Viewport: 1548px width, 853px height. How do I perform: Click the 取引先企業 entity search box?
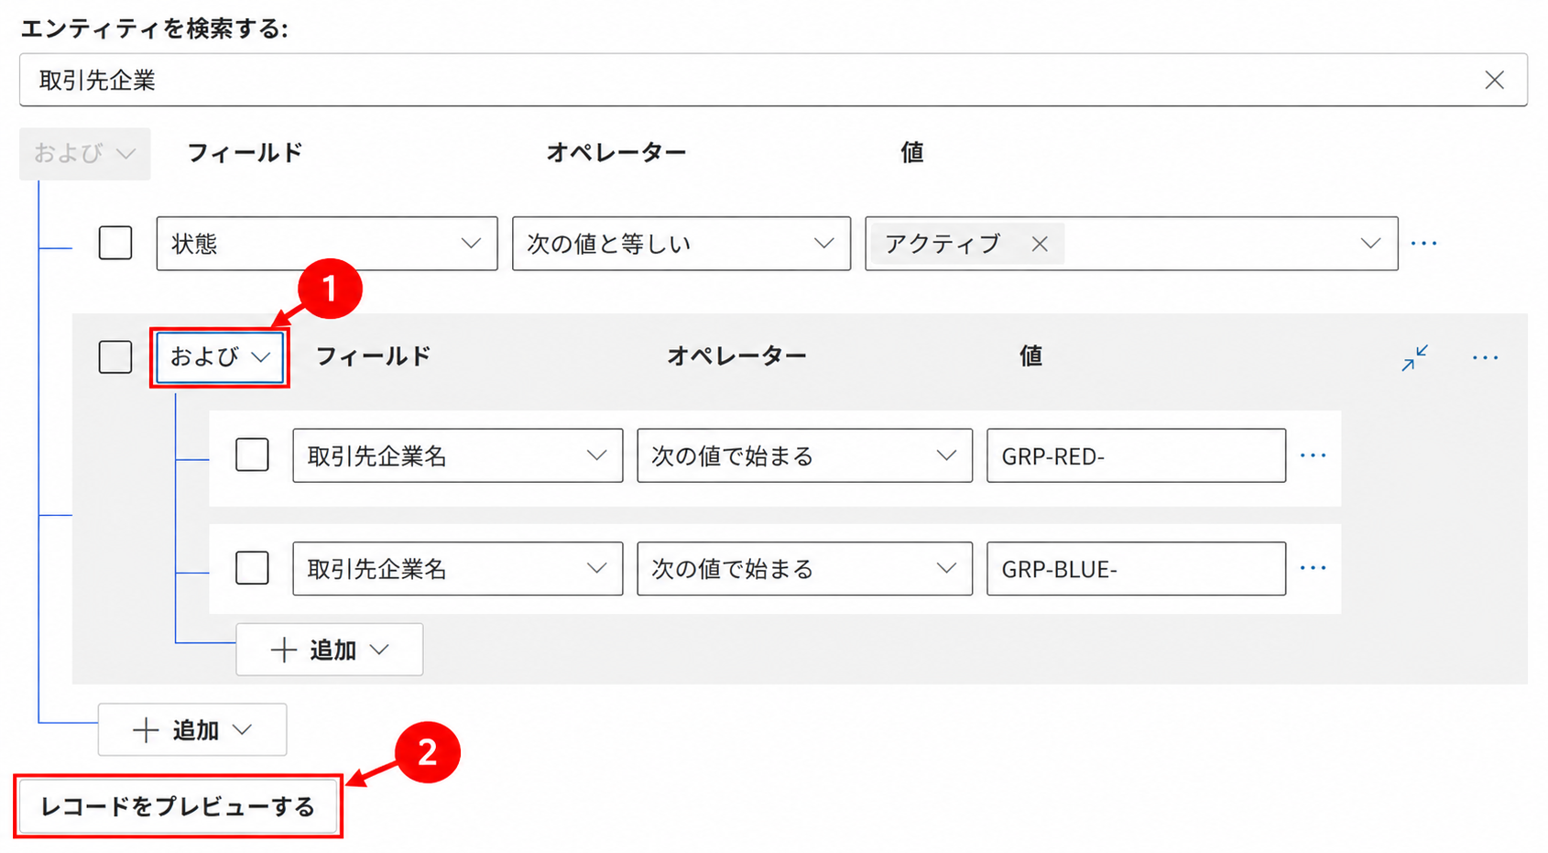point(773,81)
